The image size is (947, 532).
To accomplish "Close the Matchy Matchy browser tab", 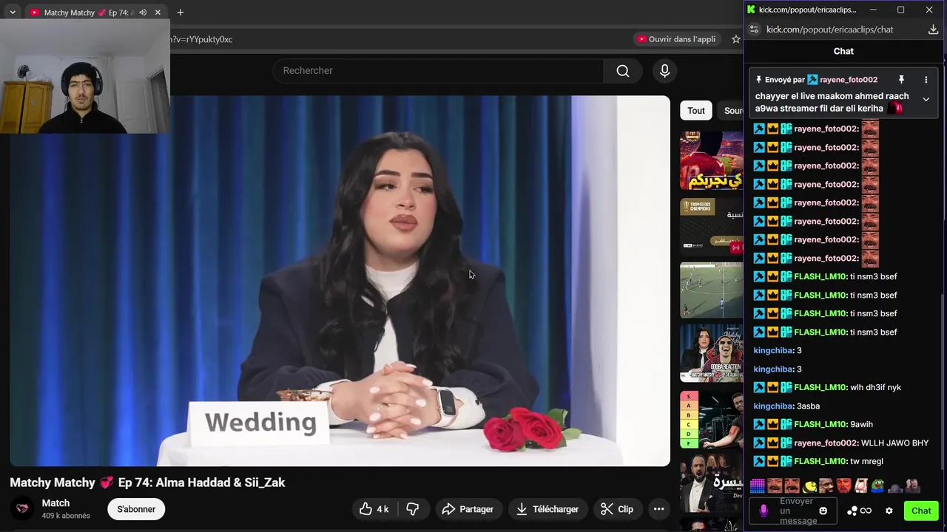I will 158,13.
